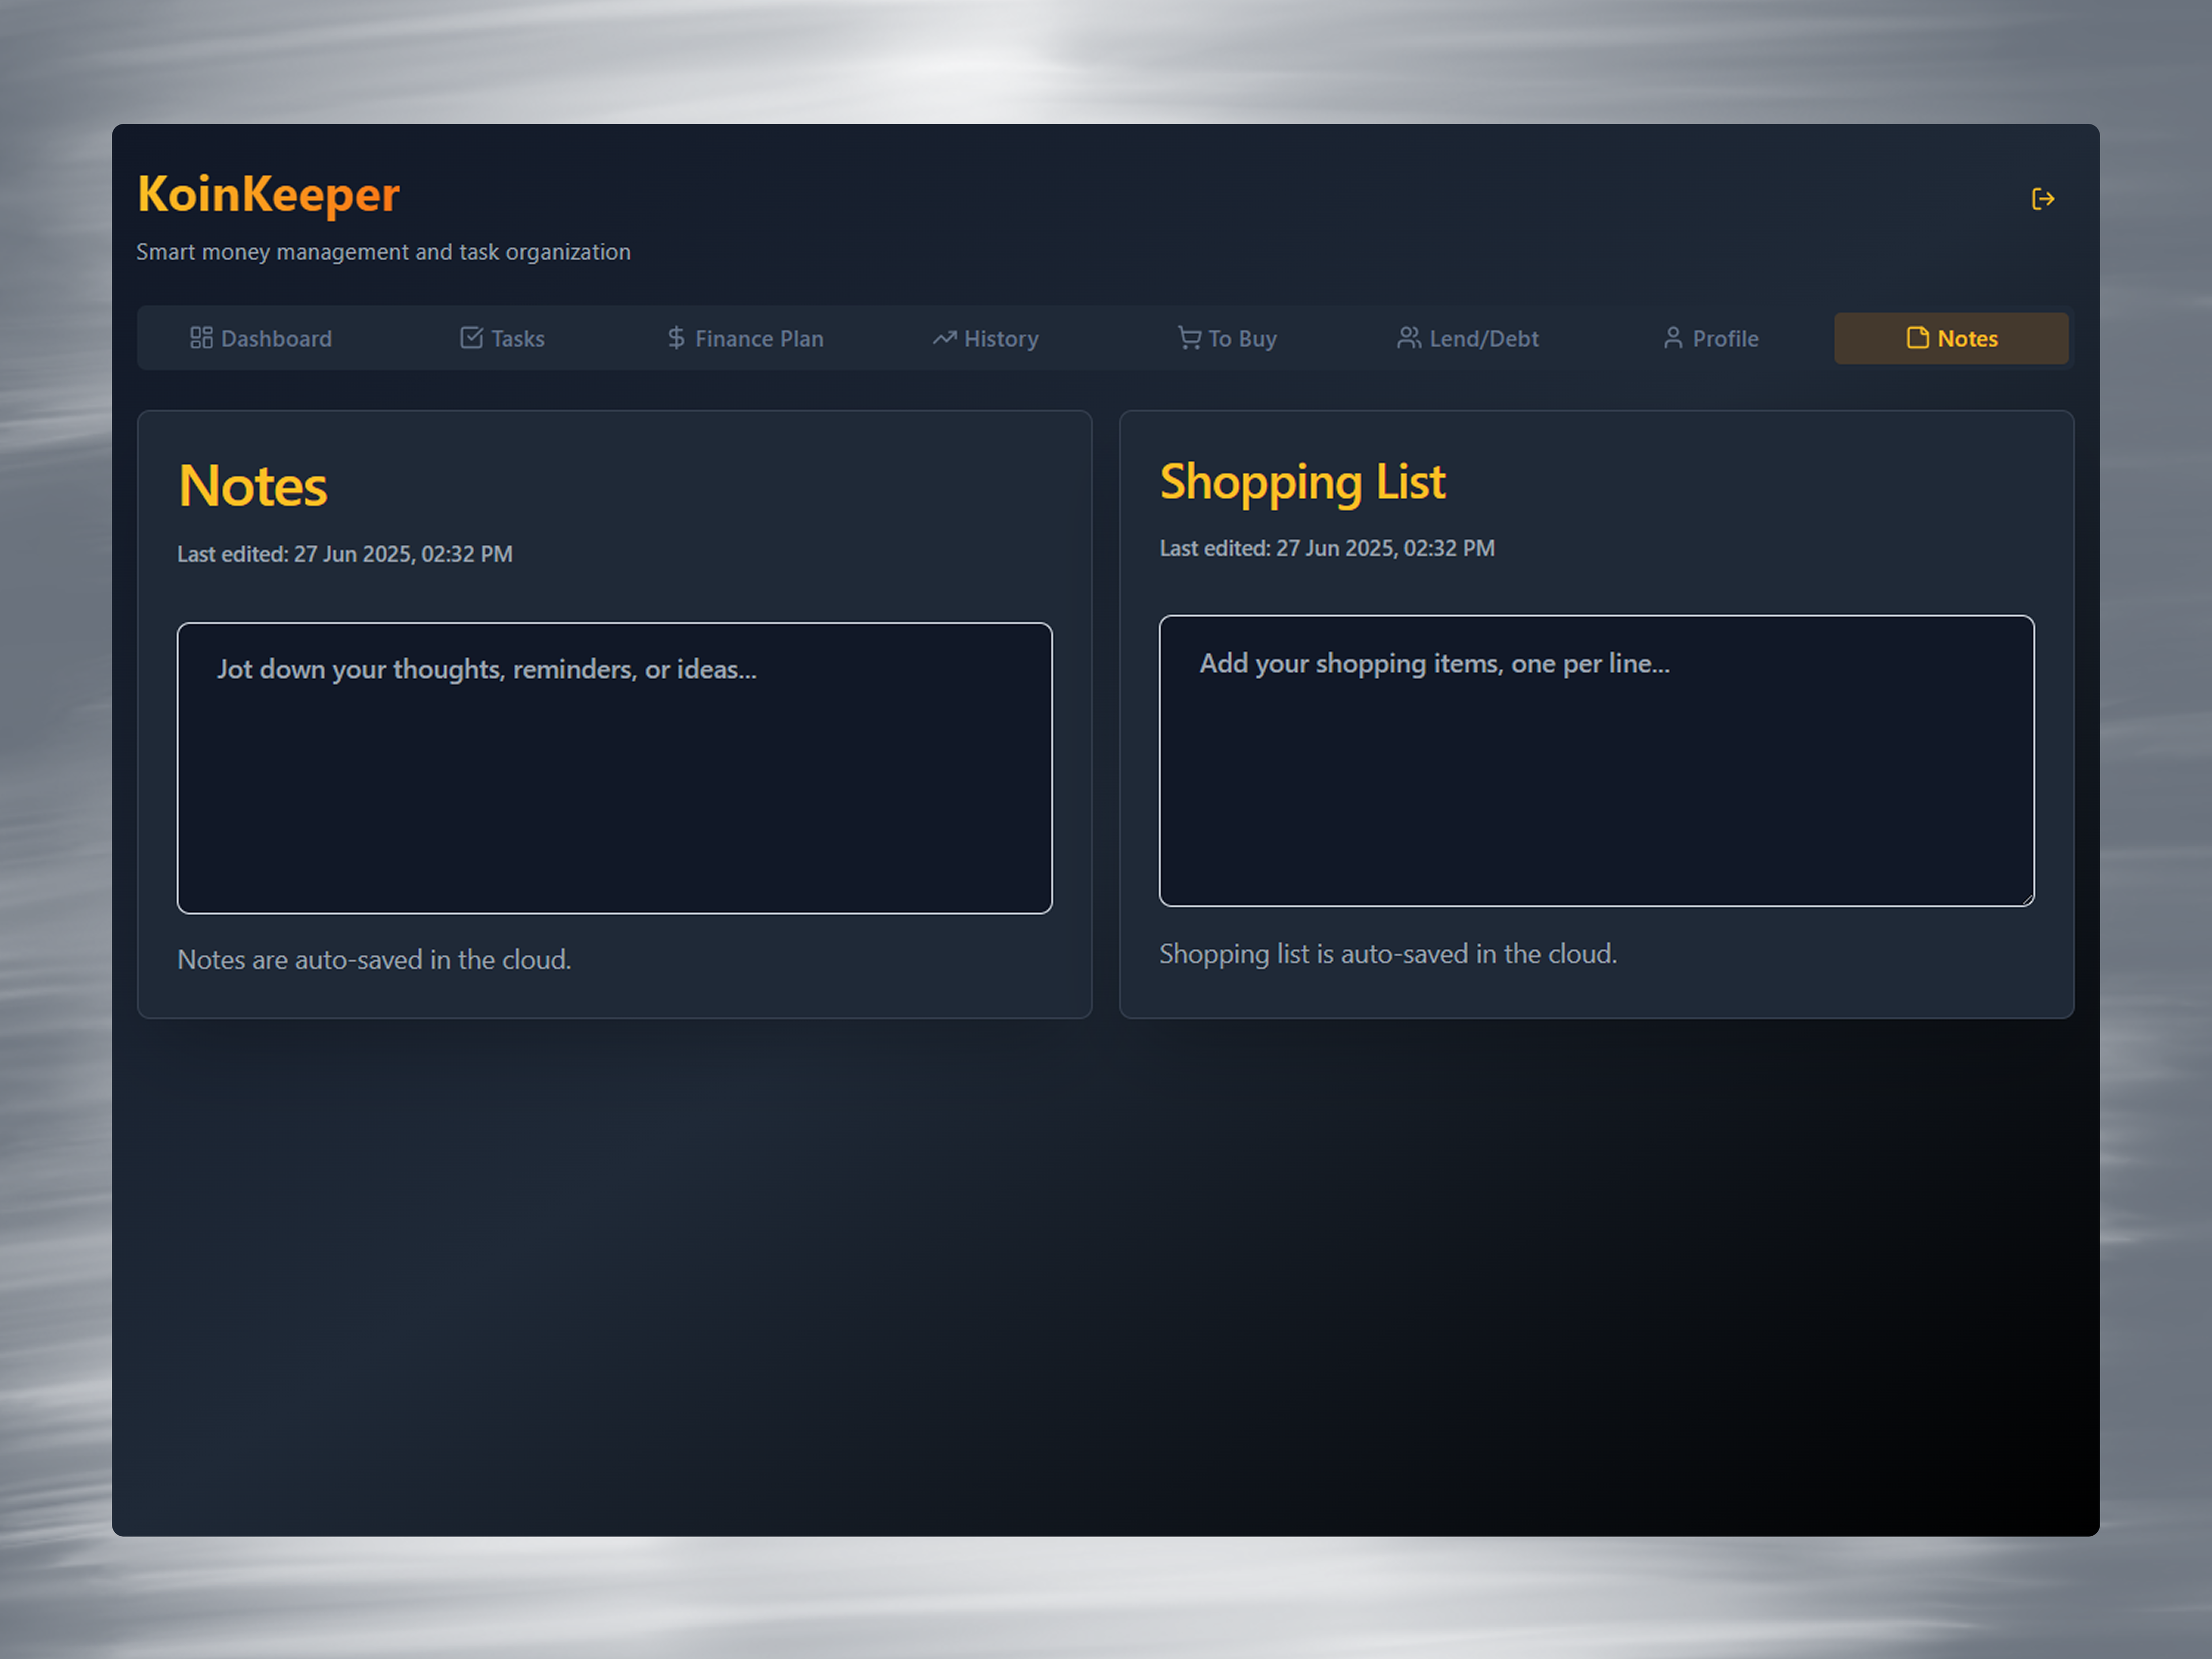Click the Dashboard grid icon
The height and width of the screenshot is (1659, 2212).
(201, 338)
